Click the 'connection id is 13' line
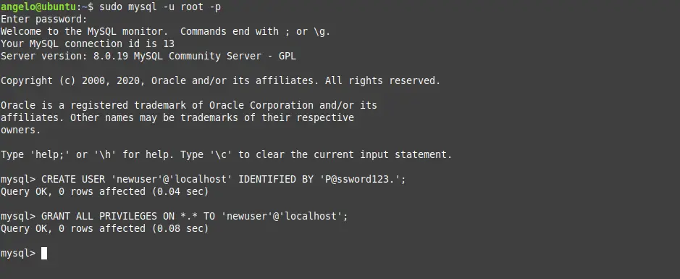Screen dimensions: 680x279 87,43
